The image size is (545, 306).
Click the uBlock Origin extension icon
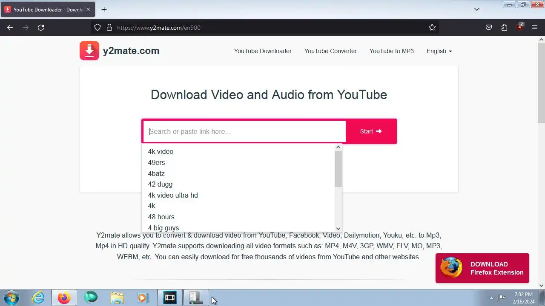click(x=519, y=27)
